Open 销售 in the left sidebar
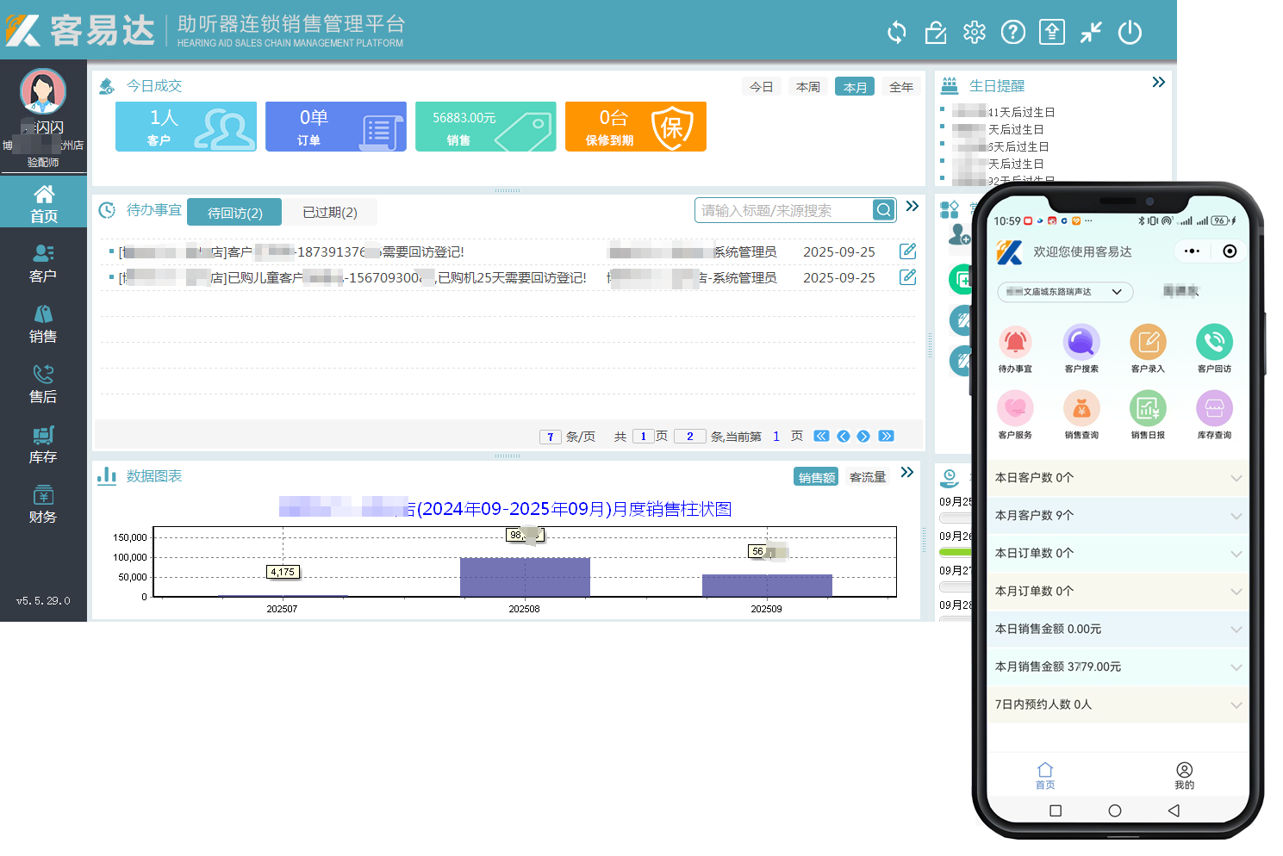 pyautogui.click(x=43, y=324)
